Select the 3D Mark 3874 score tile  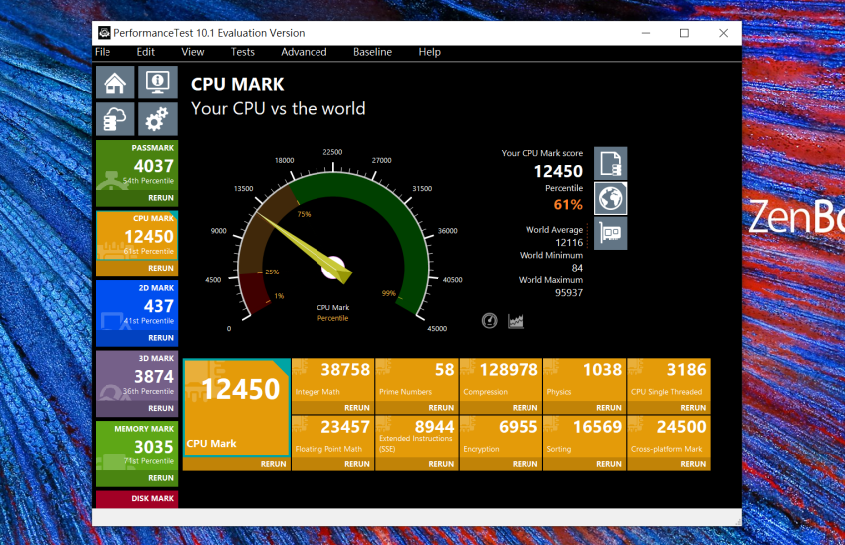coord(137,375)
